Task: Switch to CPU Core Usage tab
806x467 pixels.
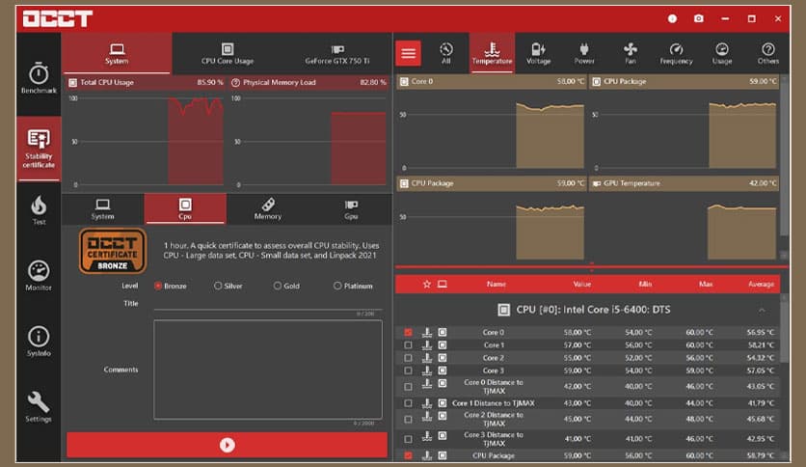Action: tap(228, 53)
